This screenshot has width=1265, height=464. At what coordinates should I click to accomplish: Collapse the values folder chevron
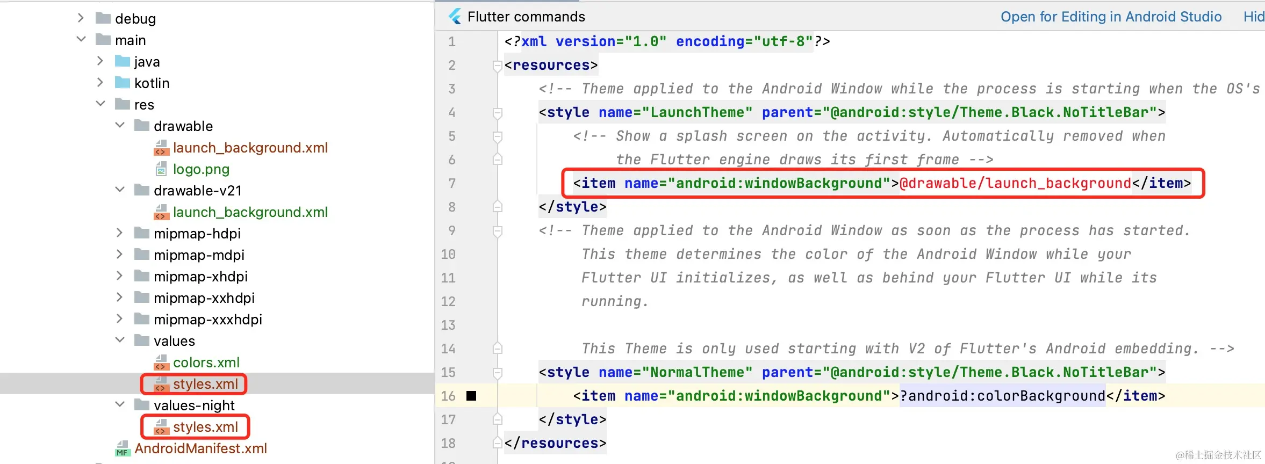[120, 340]
